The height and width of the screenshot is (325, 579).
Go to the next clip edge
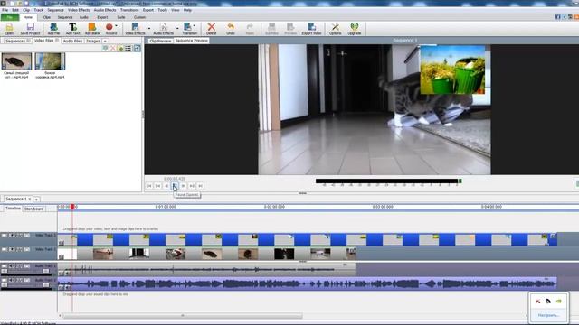[192, 186]
